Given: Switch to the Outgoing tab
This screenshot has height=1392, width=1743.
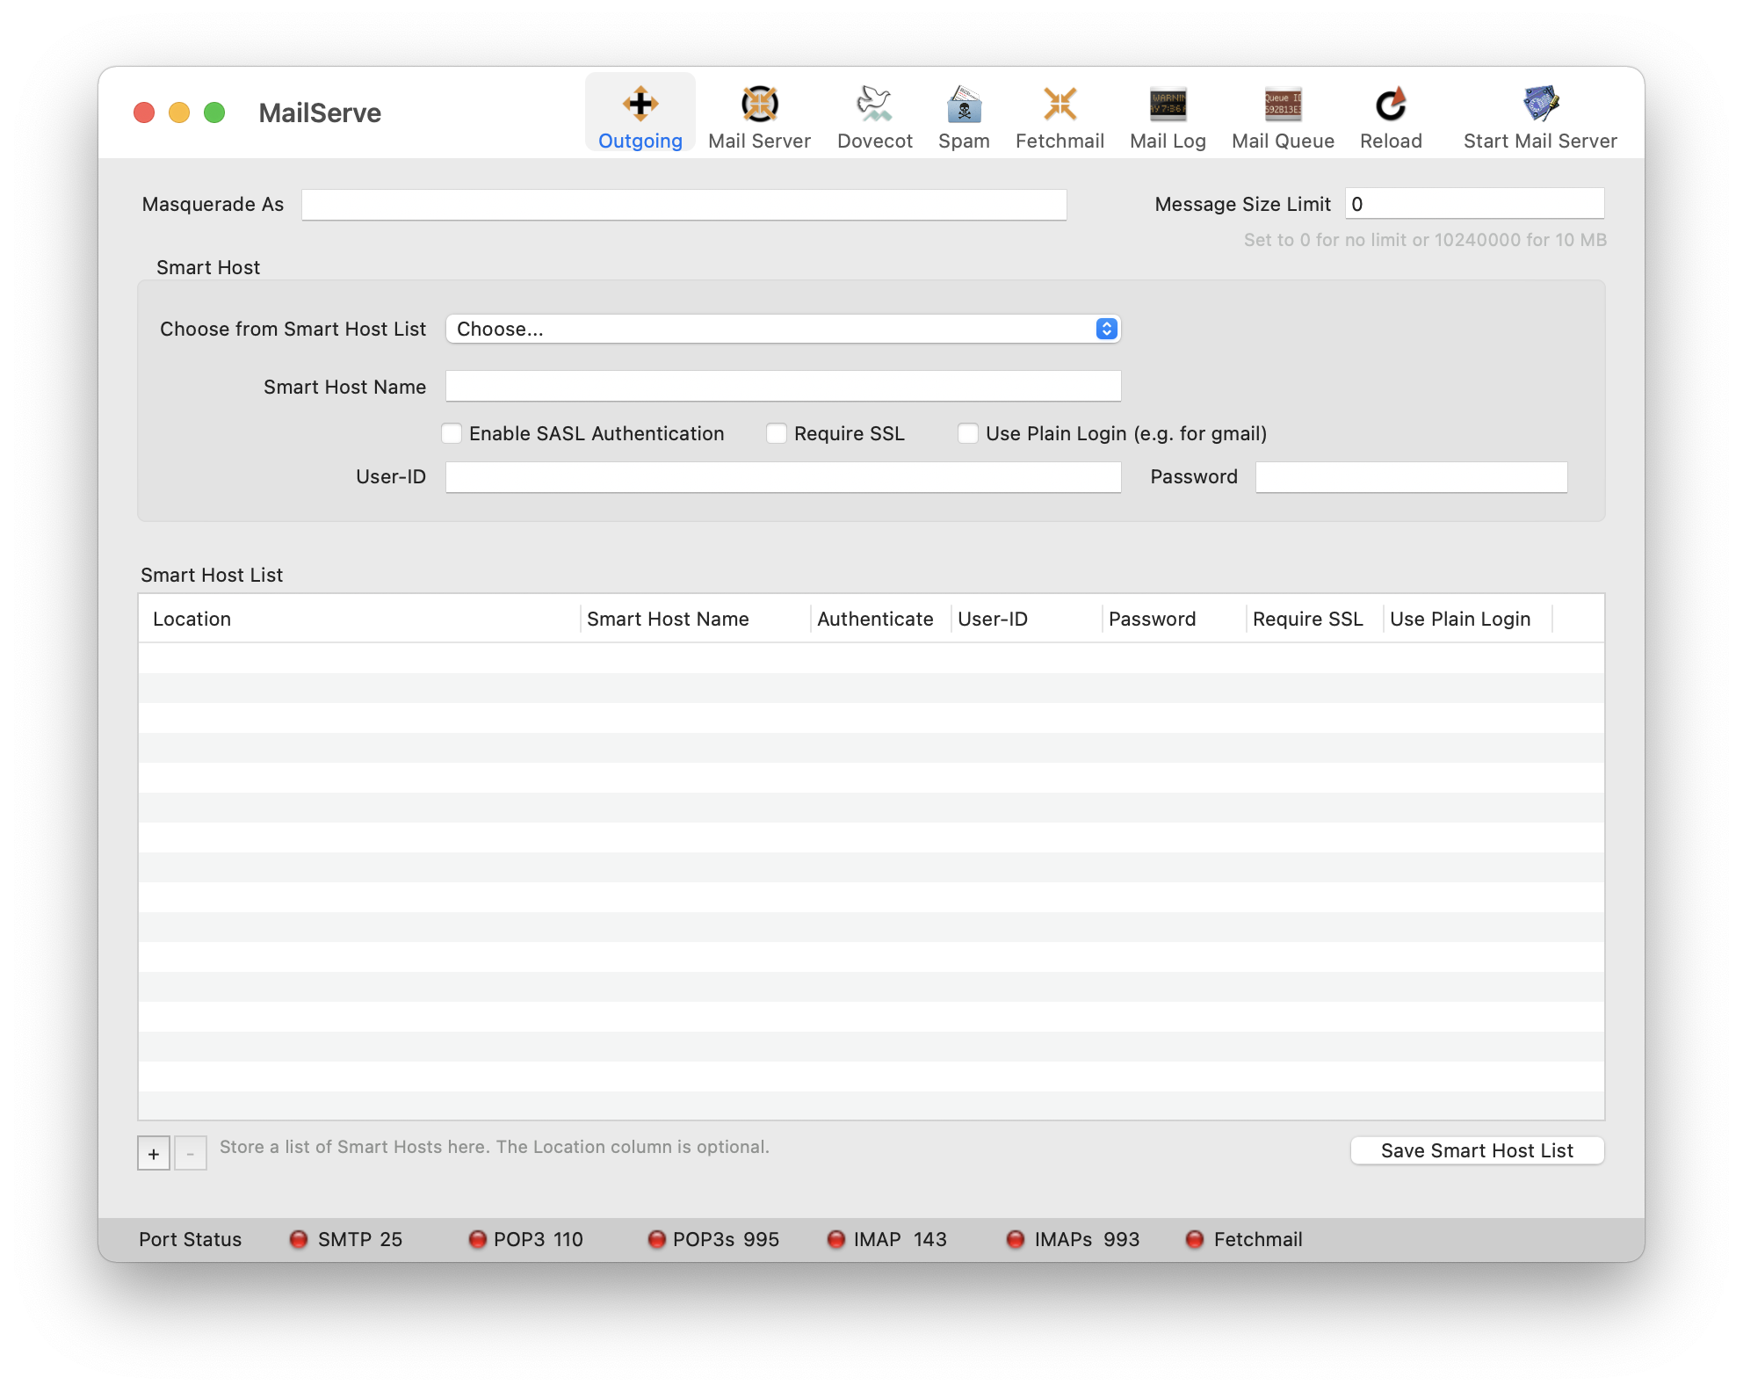Looking at the screenshot, I should pyautogui.click(x=640, y=114).
